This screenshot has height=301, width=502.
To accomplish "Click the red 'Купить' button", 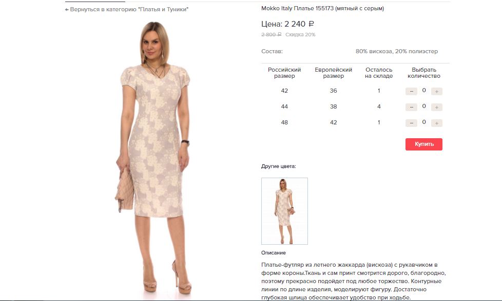I will tap(424, 144).
